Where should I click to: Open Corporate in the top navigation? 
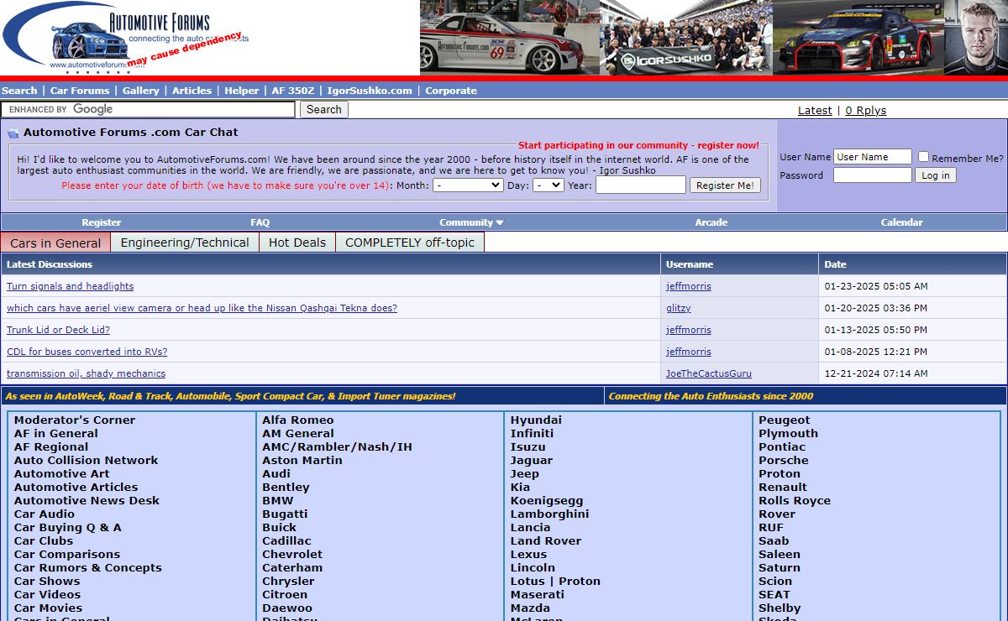pos(450,91)
